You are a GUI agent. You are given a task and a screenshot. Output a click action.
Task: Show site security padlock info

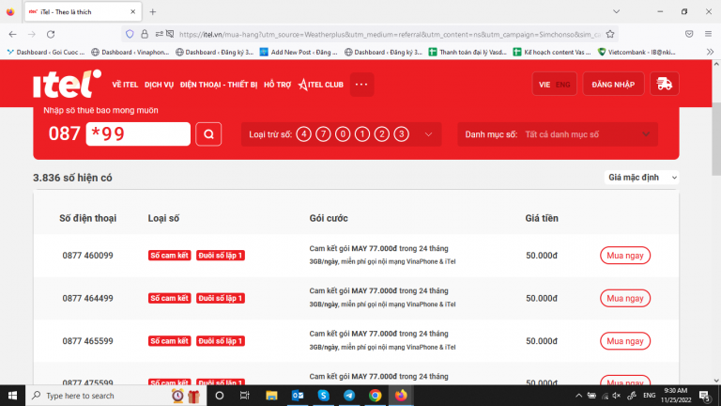tap(145, 34)
